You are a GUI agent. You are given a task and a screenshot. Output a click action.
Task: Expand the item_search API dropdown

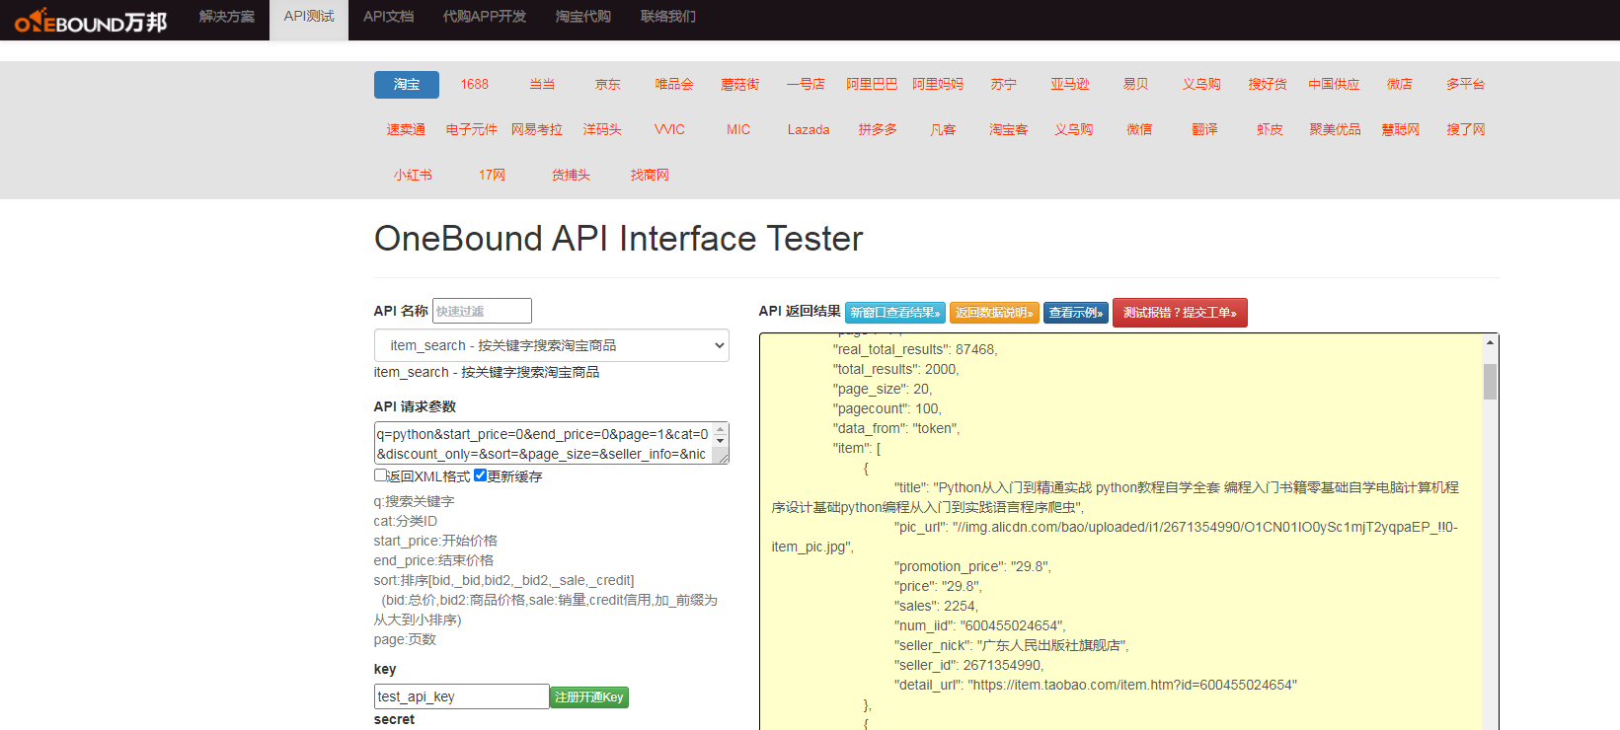click(552, 345)
